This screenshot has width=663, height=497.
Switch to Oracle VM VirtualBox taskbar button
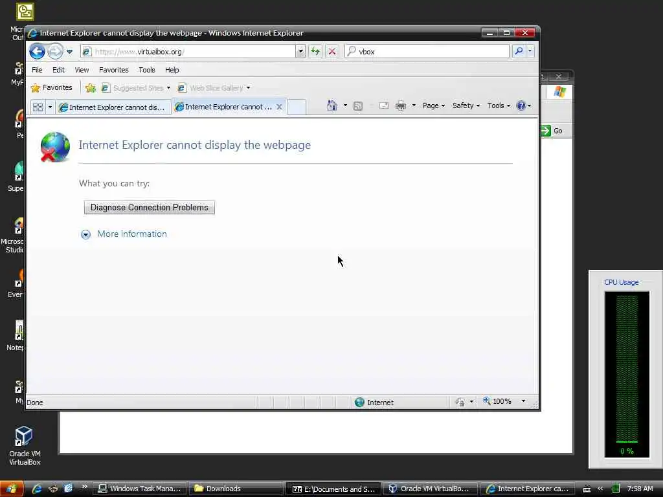point(430,489)
